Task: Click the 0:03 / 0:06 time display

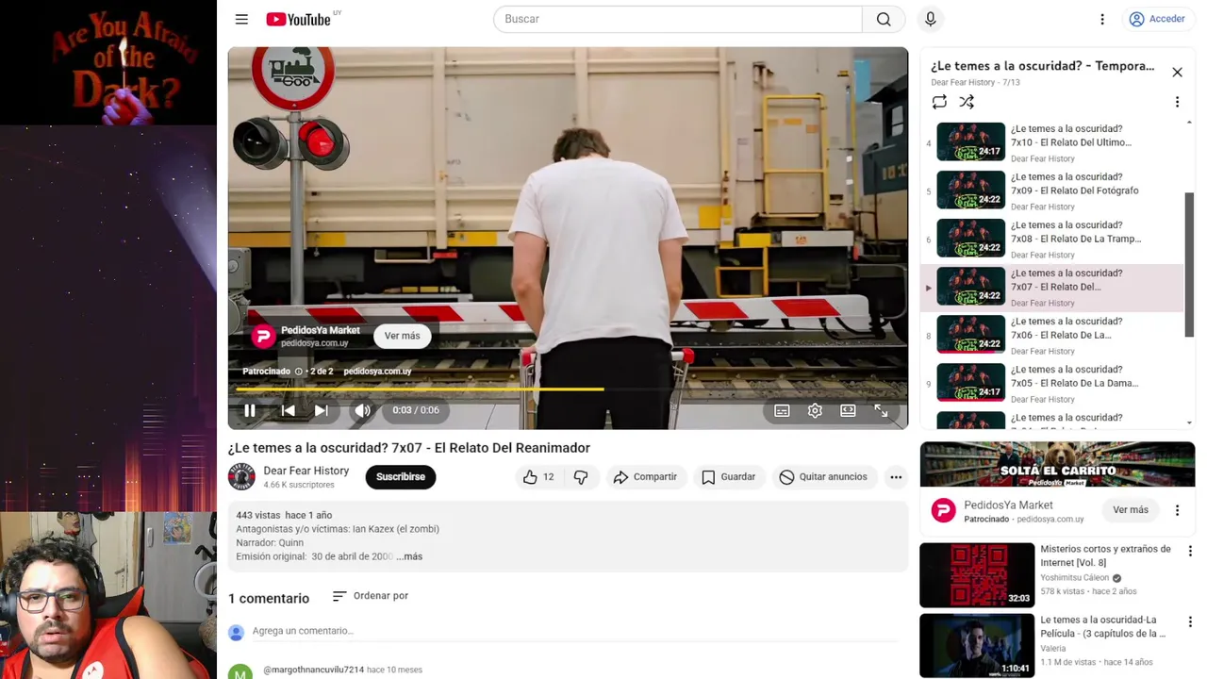Action: (x=416, y=410)
